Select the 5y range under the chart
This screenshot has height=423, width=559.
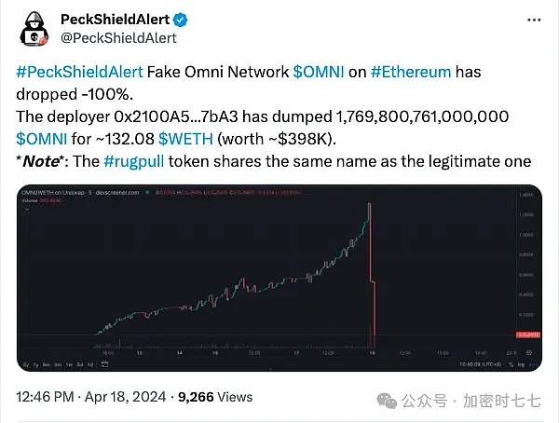26,362
